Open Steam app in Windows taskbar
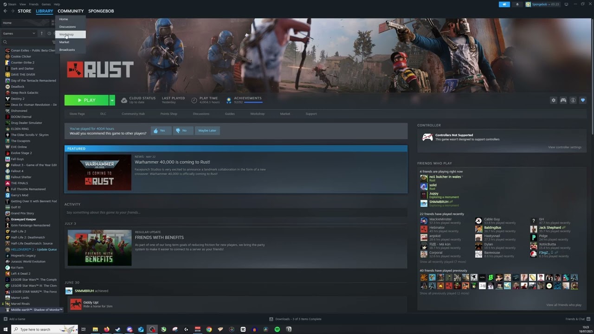594x334 pixels. tap(118, 329)
